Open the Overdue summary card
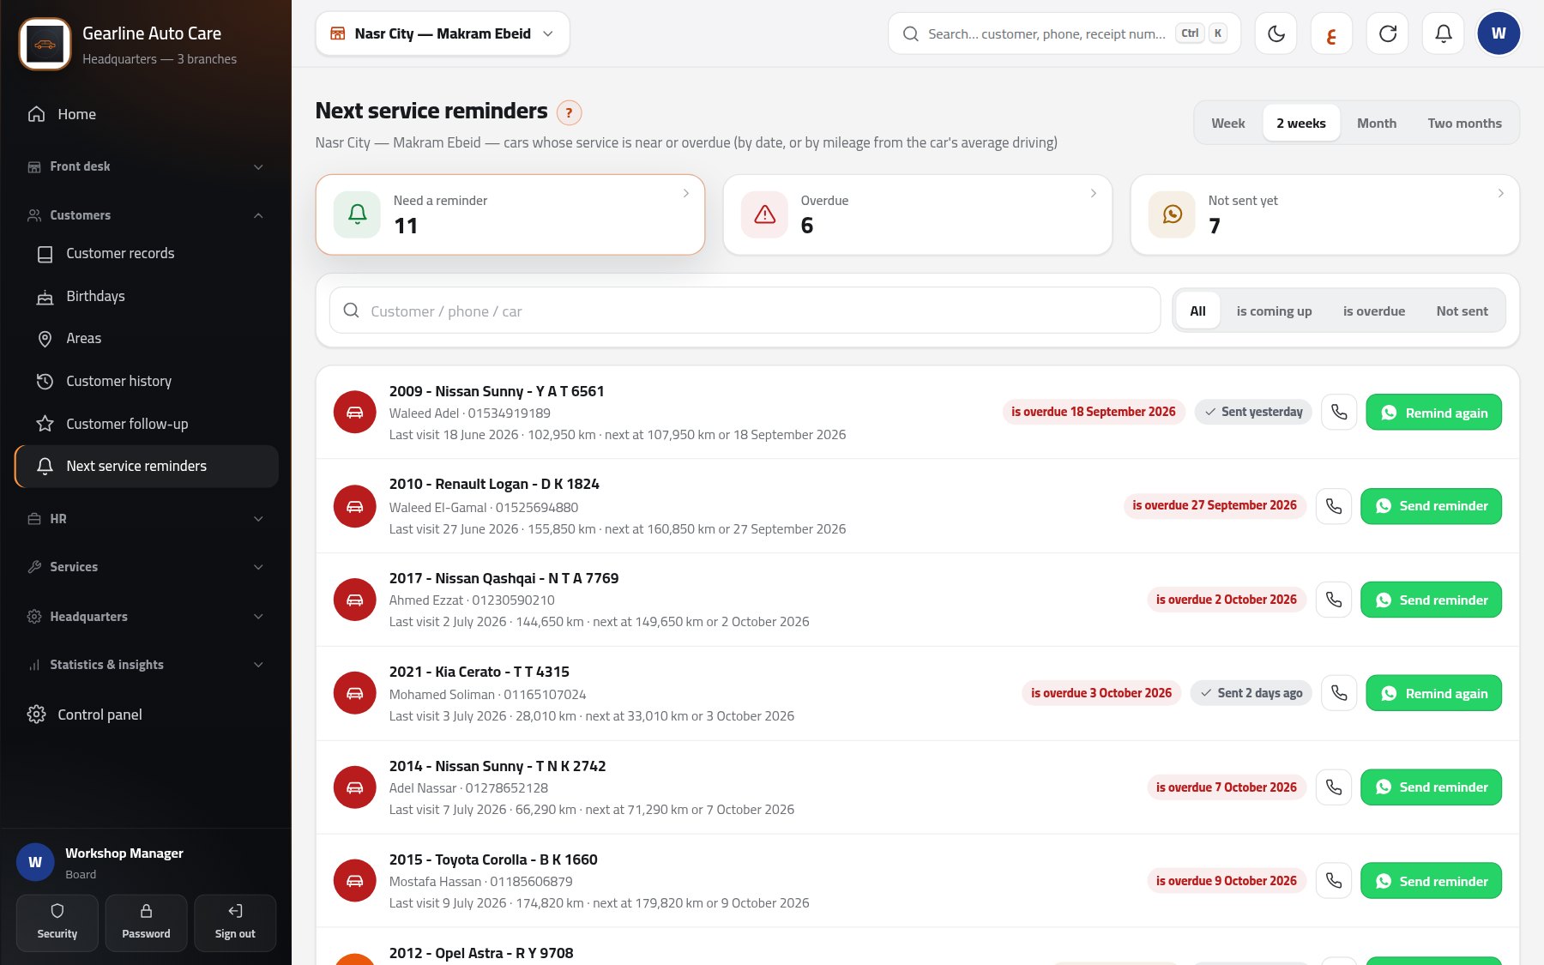 pyautogui.click(x=917, y=214)
